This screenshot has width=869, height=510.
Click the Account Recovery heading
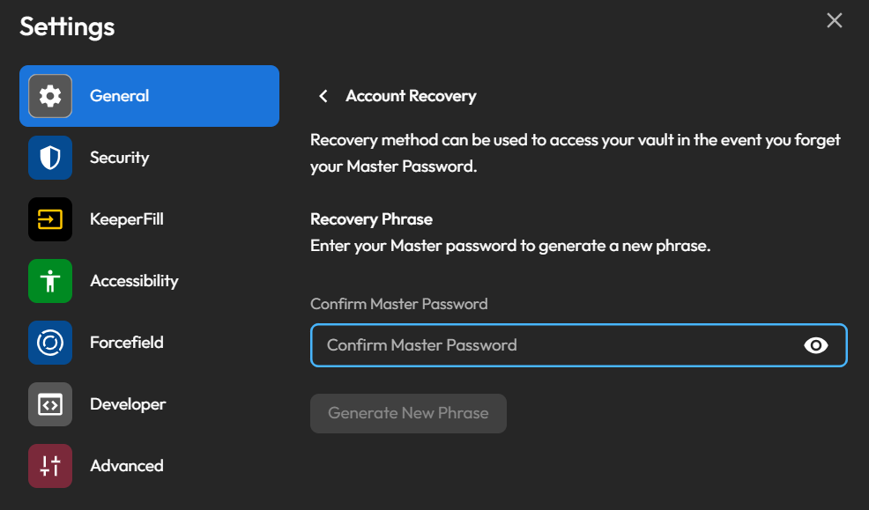(411, 96)
